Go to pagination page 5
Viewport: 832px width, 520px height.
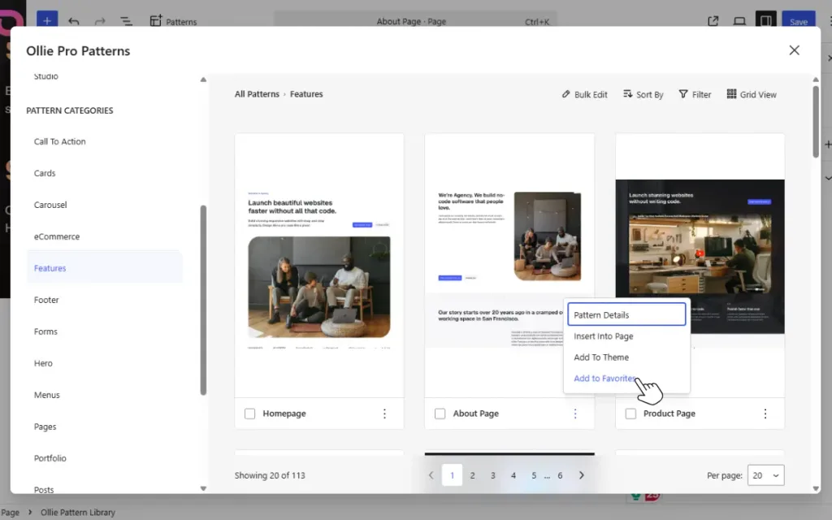pyautogui.click(x=534, y=475)
